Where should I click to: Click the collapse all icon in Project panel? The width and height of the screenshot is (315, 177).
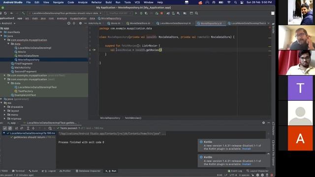tap(74, 23)
